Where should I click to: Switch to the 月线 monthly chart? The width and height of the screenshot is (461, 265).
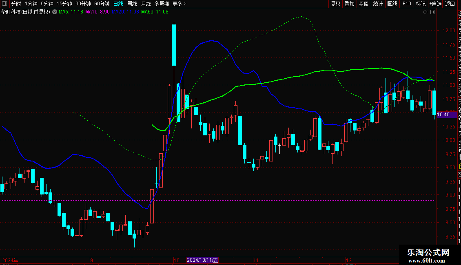coord(146,4)
